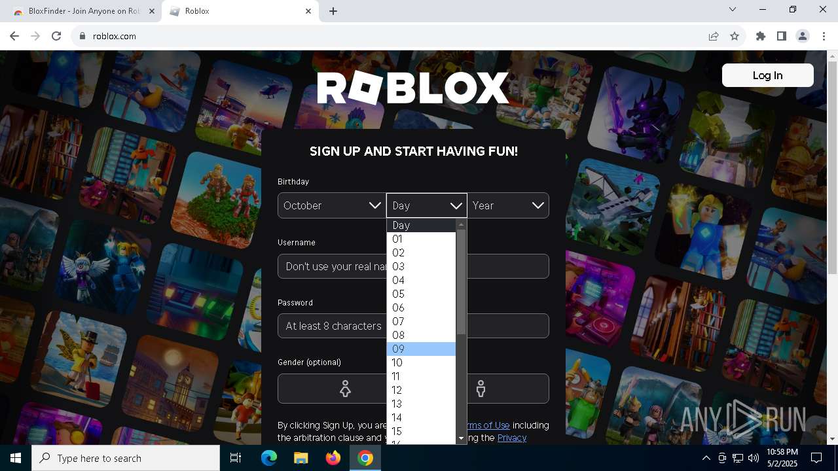Choose the male gender icon
Image resolution: width=838 pixels, height=471 pixels.
coord(481,389)
